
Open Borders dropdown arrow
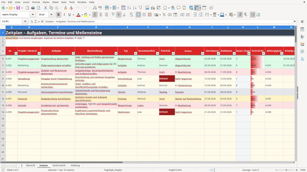211,15
